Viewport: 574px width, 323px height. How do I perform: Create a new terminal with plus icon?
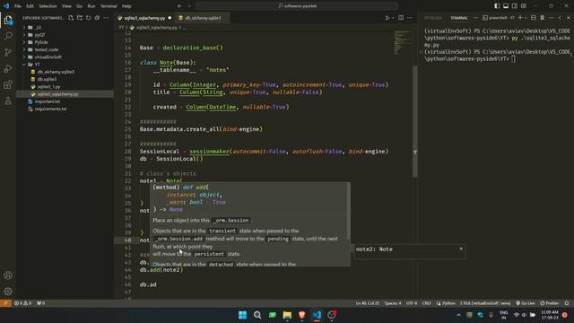coord(520,18)
